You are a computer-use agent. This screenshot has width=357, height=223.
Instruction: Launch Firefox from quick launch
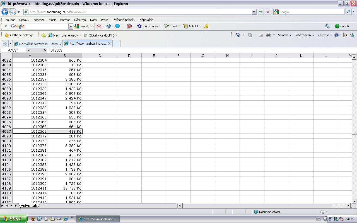click(33, 219)
